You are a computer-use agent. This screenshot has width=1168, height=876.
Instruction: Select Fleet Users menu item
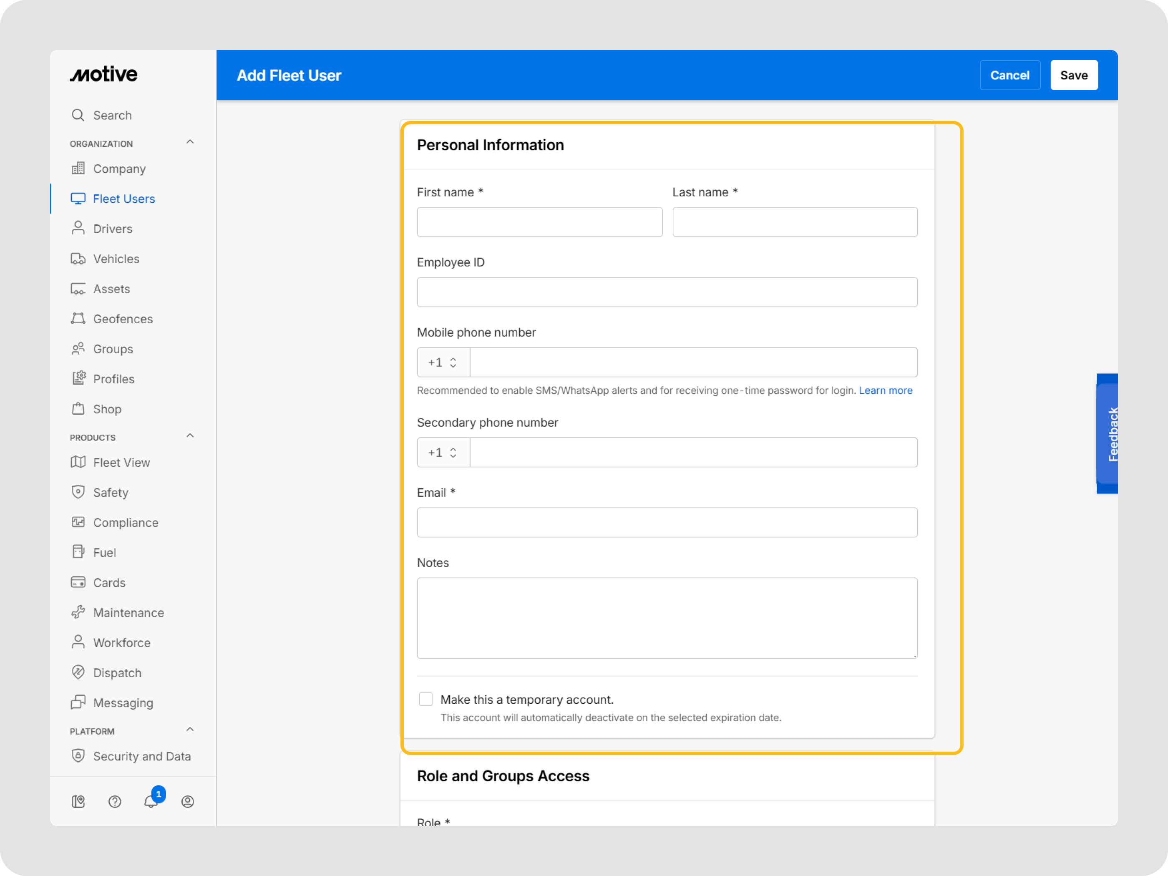point(123,199)
